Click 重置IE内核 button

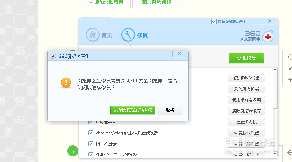point(246,122)
